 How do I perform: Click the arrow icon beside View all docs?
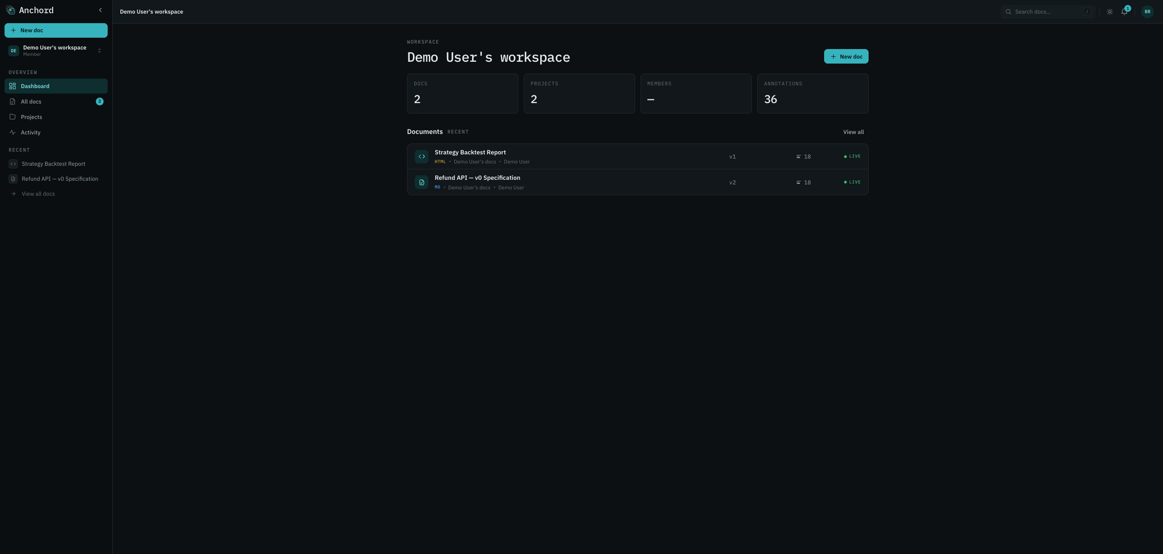(13, 194)
